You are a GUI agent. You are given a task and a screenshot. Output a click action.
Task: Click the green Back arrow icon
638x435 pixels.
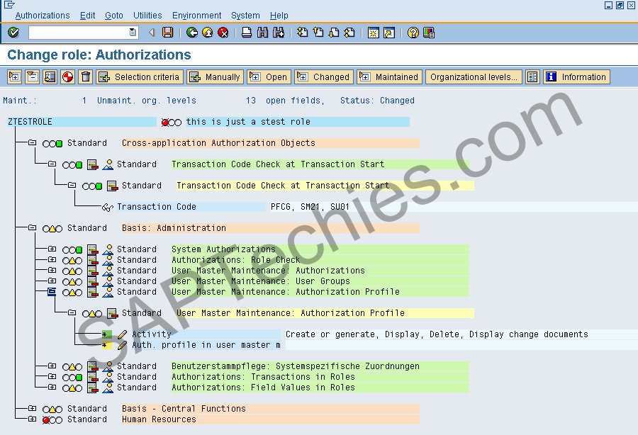pyautogui.click(x=191, y=32)
